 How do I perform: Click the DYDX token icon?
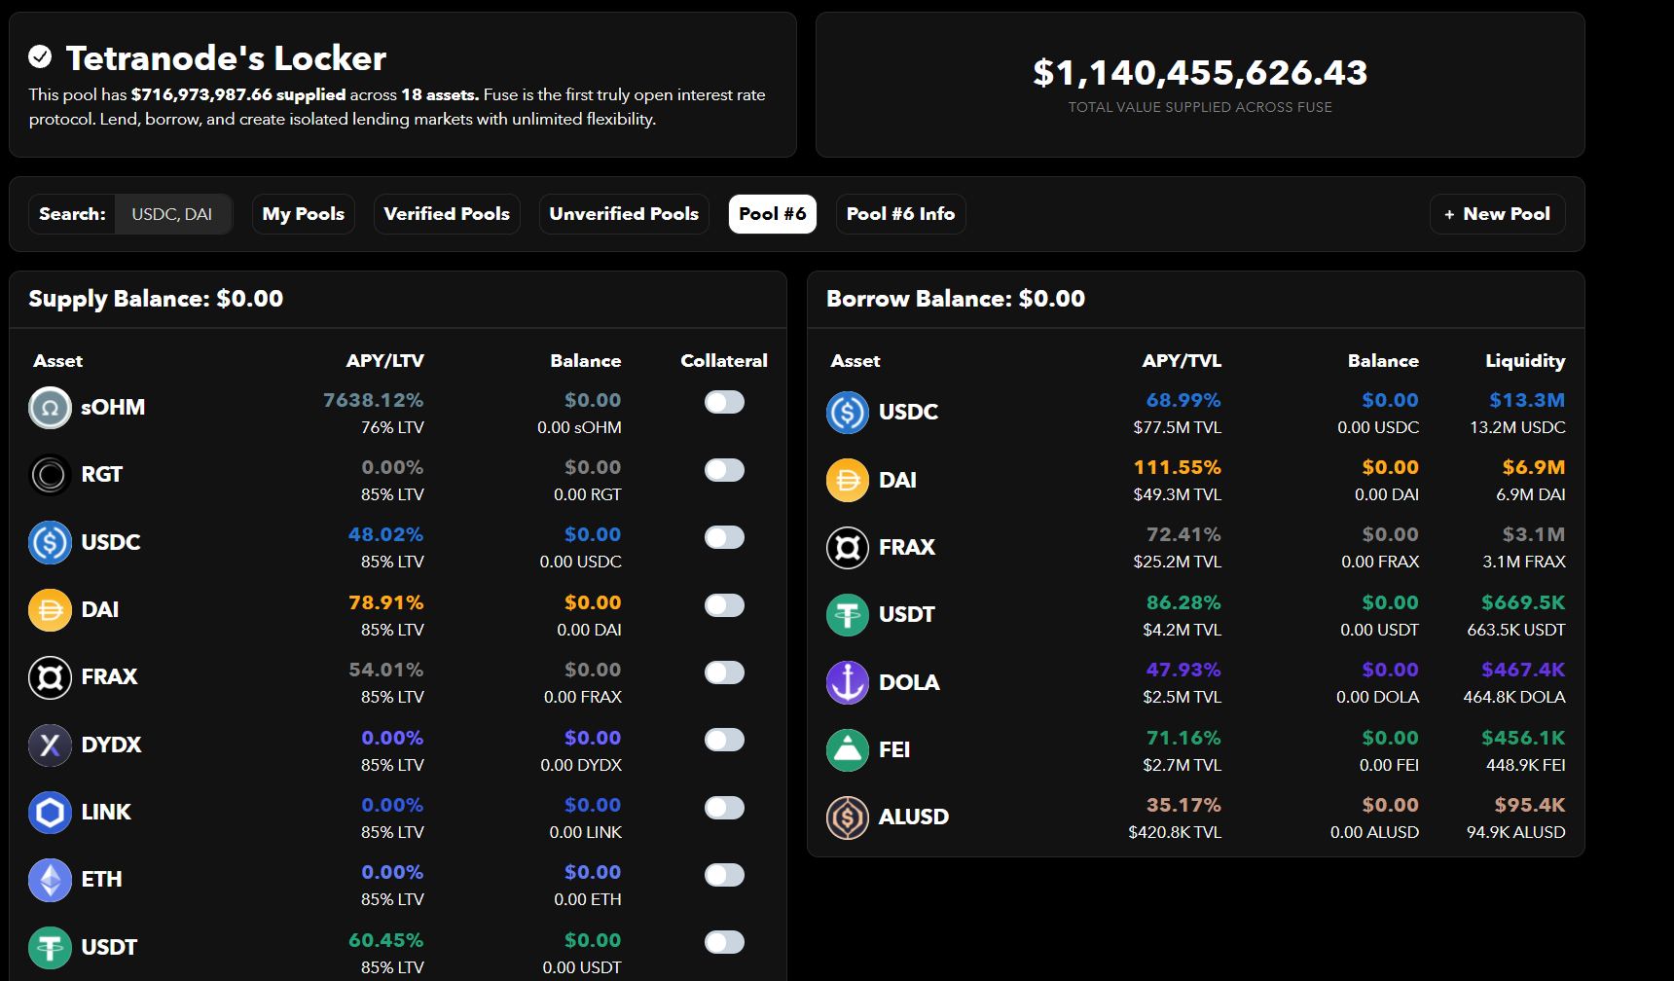(50, 745)
